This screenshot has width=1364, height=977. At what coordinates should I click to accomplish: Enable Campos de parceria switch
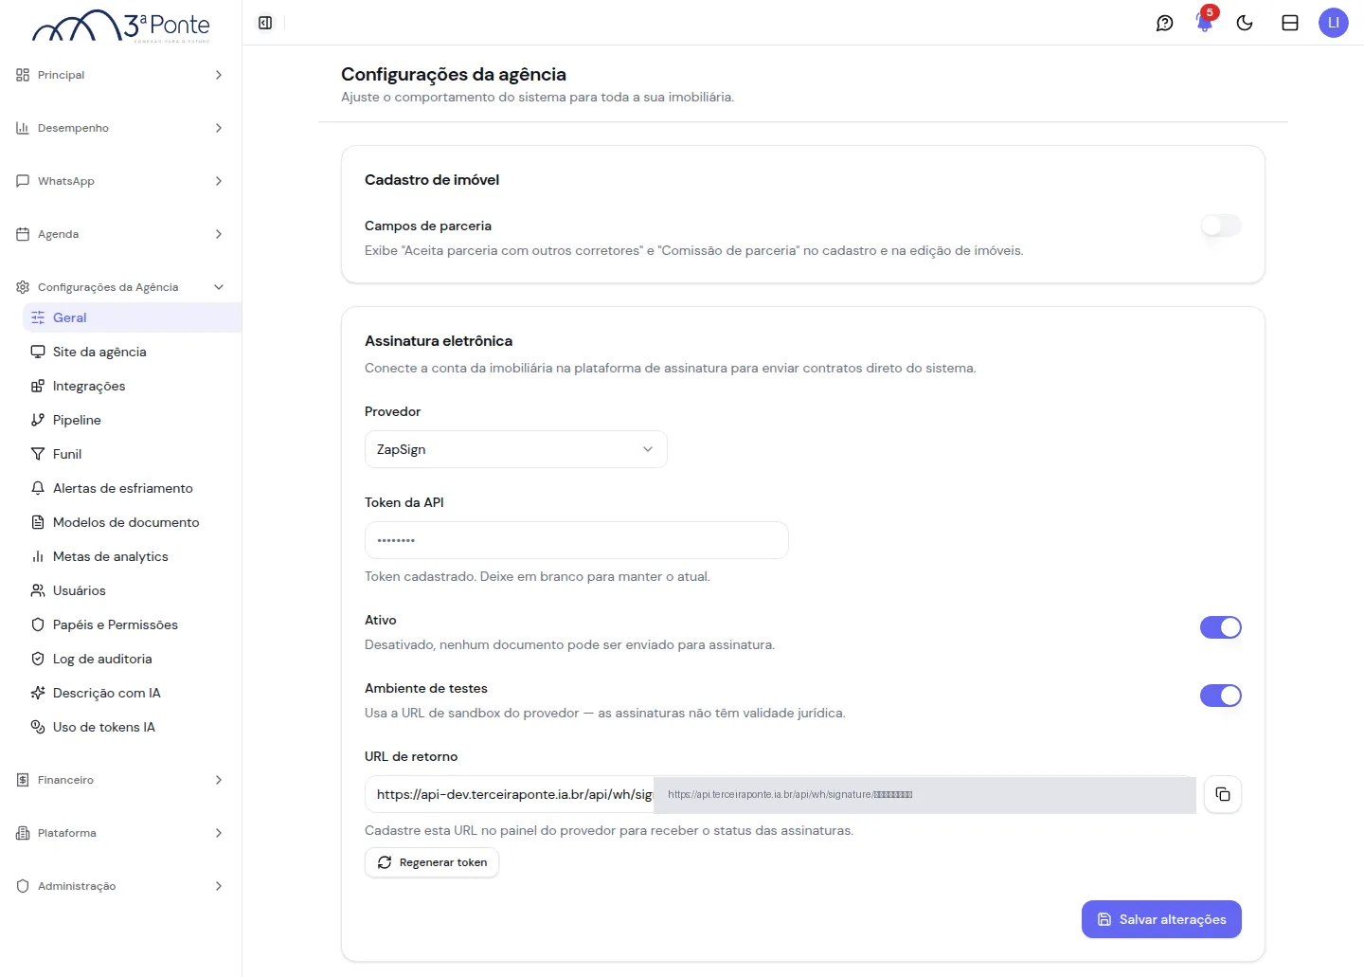click(x=1221, y=226)
